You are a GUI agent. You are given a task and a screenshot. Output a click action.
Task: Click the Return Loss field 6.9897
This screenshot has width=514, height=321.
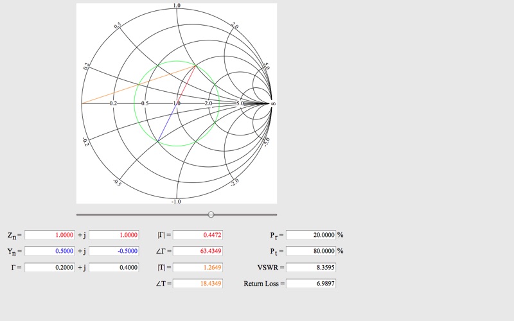[x=311, y=283]
